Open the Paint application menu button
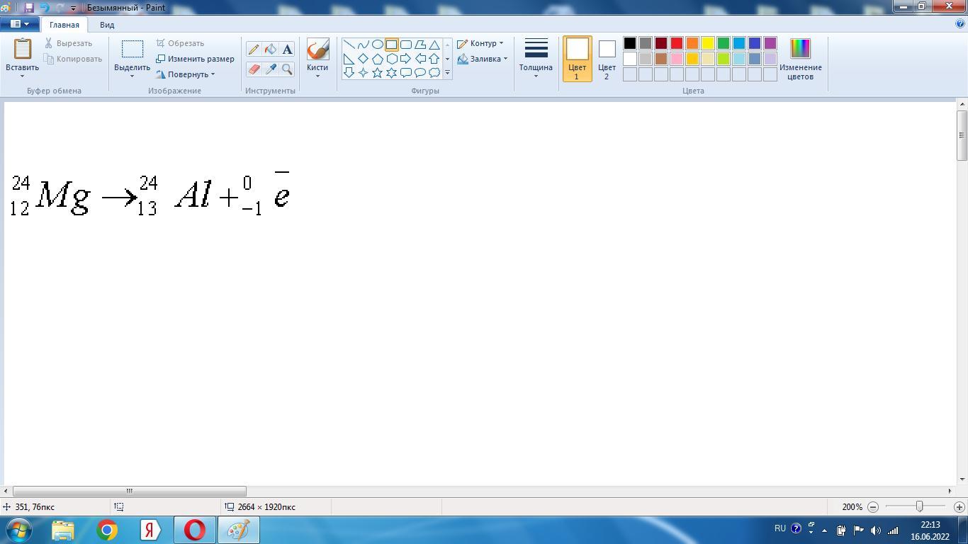The image size is (968, 544). 19,24
